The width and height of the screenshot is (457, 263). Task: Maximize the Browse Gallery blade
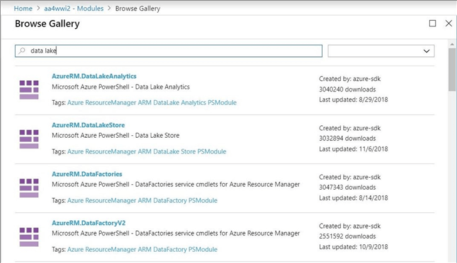(432, 24)
